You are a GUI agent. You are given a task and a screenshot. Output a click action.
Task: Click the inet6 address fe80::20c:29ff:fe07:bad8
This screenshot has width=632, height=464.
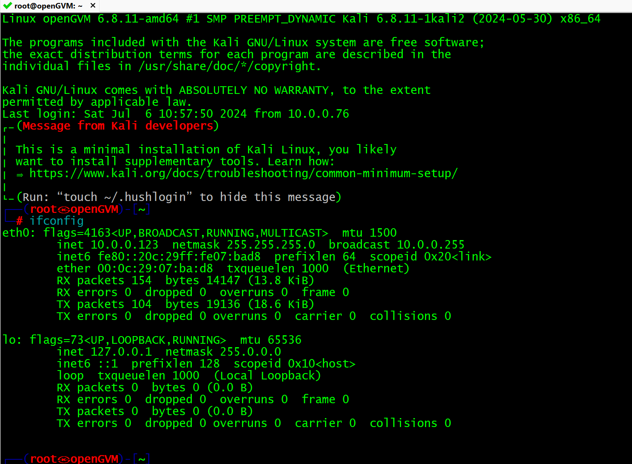click(179, 257)
